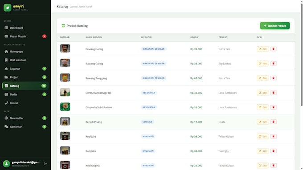303x170 pixels.
Task: Click the green badge beside Komentar
Action: tap(44, 127)
